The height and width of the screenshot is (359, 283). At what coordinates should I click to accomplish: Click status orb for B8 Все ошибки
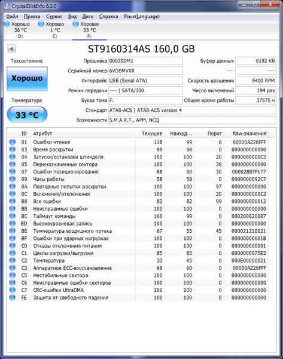13,201
